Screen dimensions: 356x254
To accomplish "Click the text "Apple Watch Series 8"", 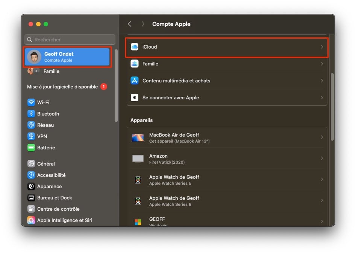I will [x=170, y=204].
